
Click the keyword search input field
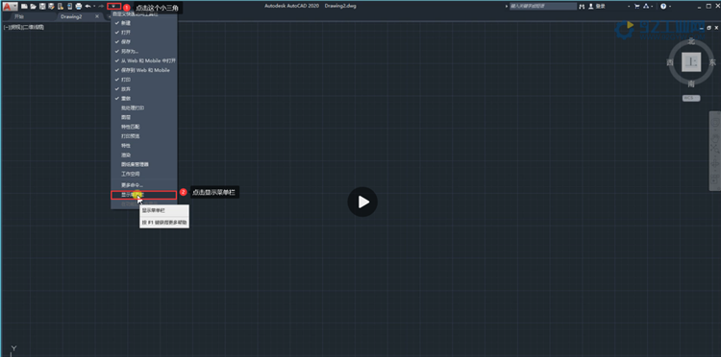pyautogui.click(x=542, y=7)
